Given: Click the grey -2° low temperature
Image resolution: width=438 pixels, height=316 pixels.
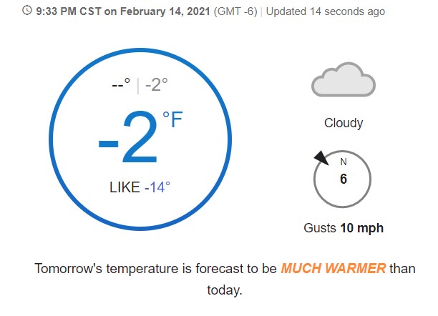Looking at the screenshot, I should pos(157,84).
